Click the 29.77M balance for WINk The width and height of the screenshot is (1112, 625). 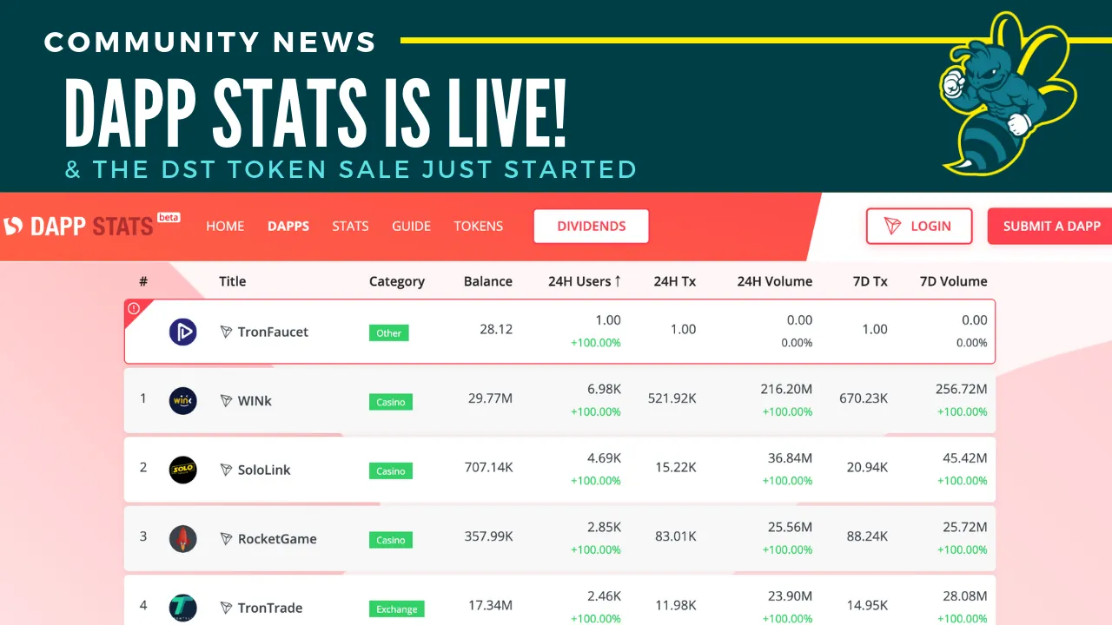click(490, 398)
